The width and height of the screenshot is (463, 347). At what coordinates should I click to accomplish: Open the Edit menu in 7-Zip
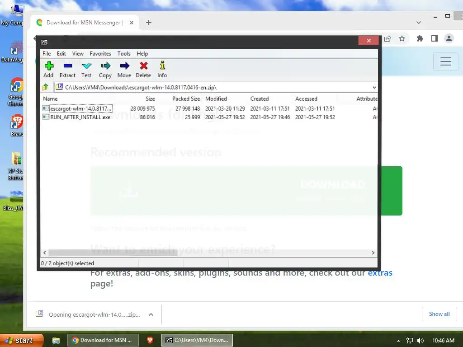(x=61, y=53)
